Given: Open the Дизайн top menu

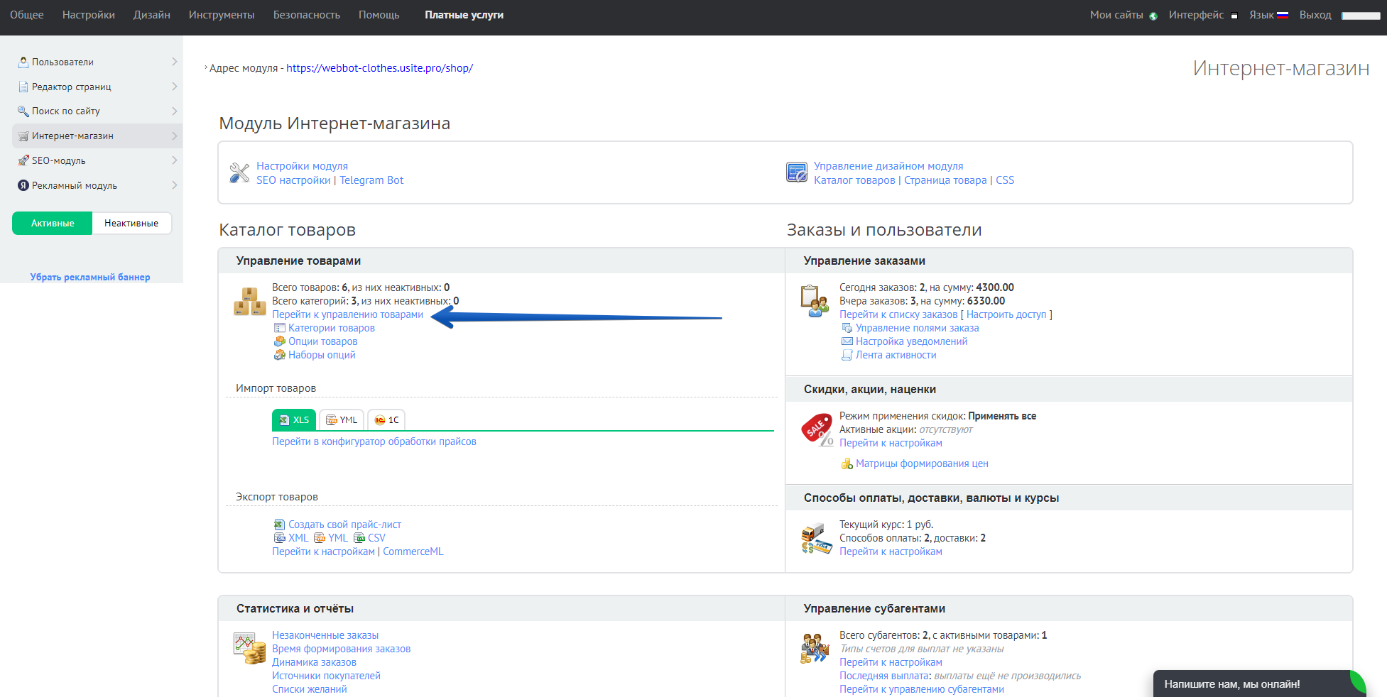Looking at the screenshot, I should coord(151,15).
